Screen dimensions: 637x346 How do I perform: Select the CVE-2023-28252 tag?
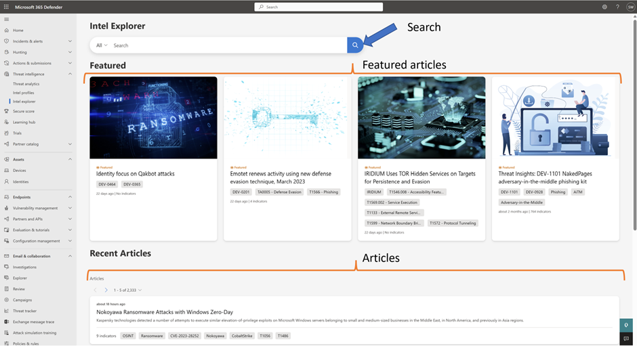[x=184, y=336]
